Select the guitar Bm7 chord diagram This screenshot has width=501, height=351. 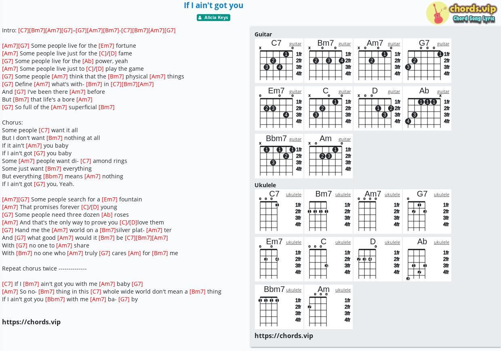(328, 61)
